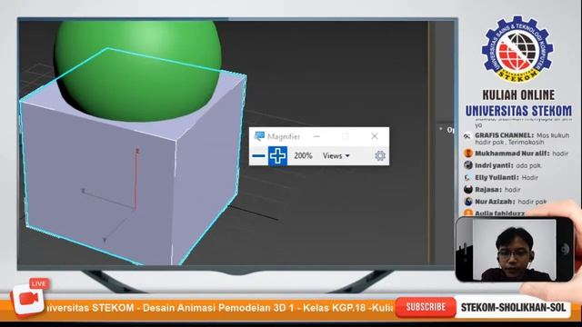Image resolution: width=582 pixels, height=327 pixels.
Task: Click the Universitas STEKOM gear logo
Action: tap(517, 48)
